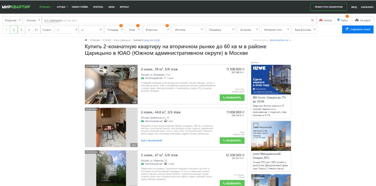Open listing title 2-комн., 38 м², 3/9 этаж

[x=159, y=69]
